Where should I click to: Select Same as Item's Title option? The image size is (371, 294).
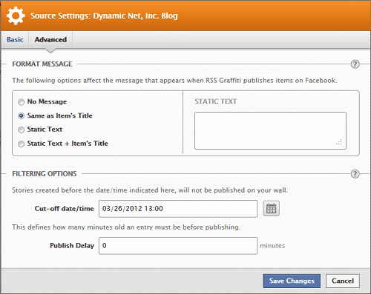[22, 116]
